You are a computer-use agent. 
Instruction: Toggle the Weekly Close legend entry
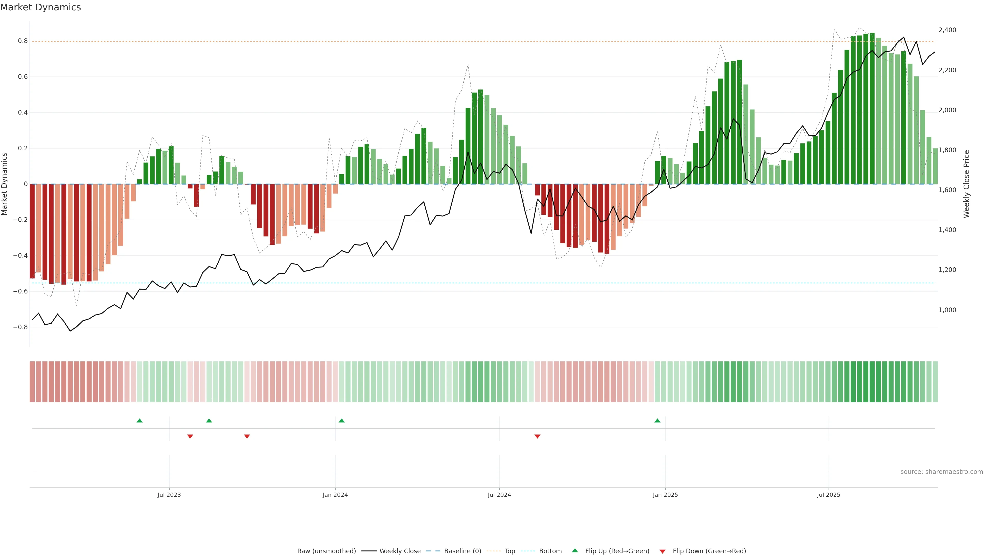[400, 551]
